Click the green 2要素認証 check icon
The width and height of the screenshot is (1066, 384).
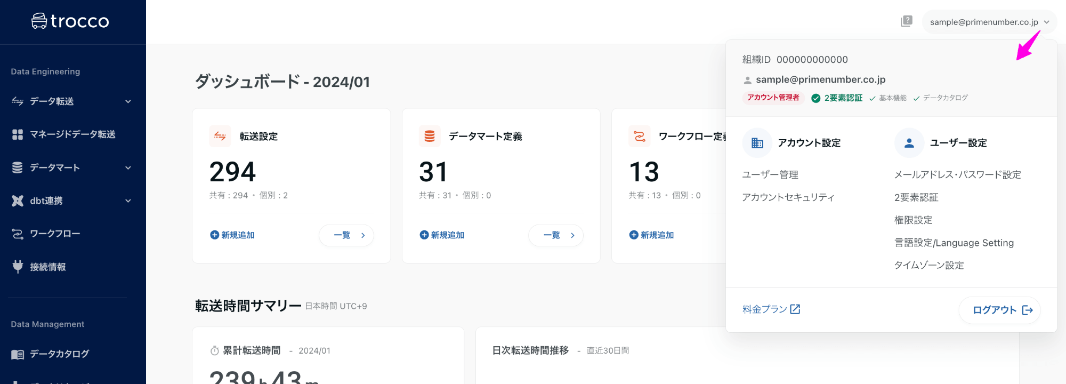[815, 98]
